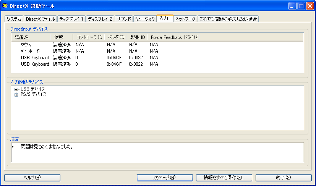The height and width of the screenshot is (186, 316).
Task: Open the DirectX ファイル tab
Action: (x=40, y=19)
